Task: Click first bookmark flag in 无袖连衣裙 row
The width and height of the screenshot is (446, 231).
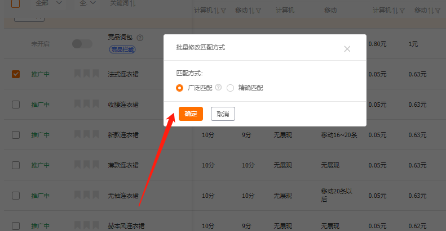Action: (x=77, y=194)
